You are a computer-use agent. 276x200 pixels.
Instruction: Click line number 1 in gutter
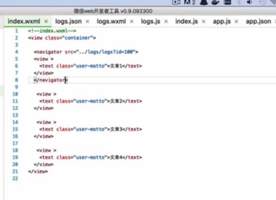click(x=16, y=31)
